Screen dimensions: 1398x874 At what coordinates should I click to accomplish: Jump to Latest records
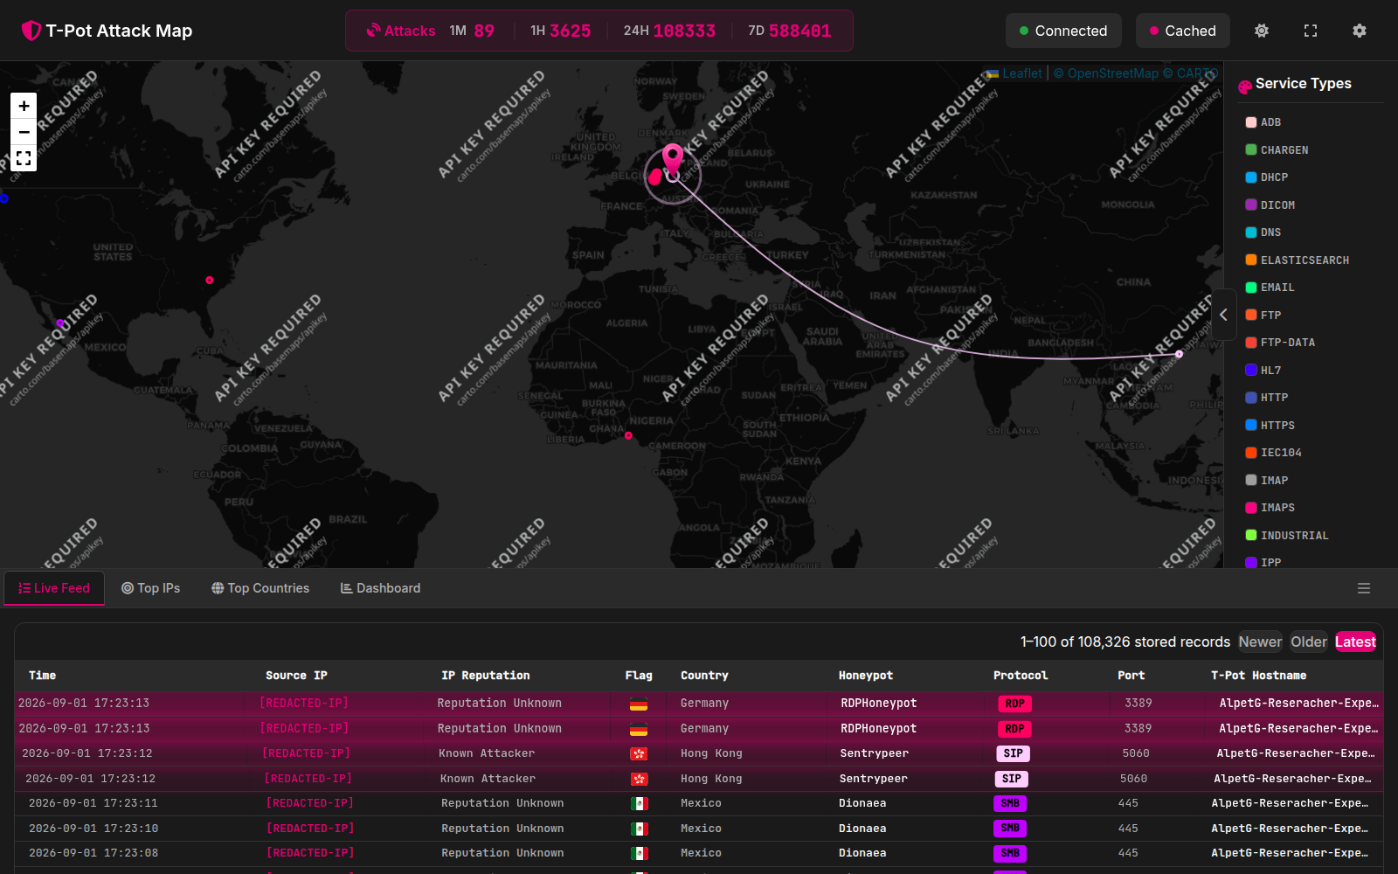[x=1355, y=642]
